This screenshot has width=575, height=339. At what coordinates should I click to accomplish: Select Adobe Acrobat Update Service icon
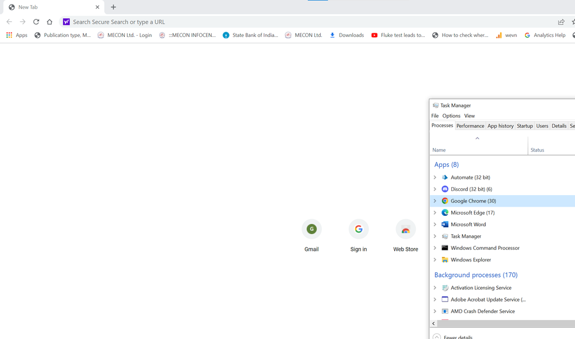click(x=445, y=299)
